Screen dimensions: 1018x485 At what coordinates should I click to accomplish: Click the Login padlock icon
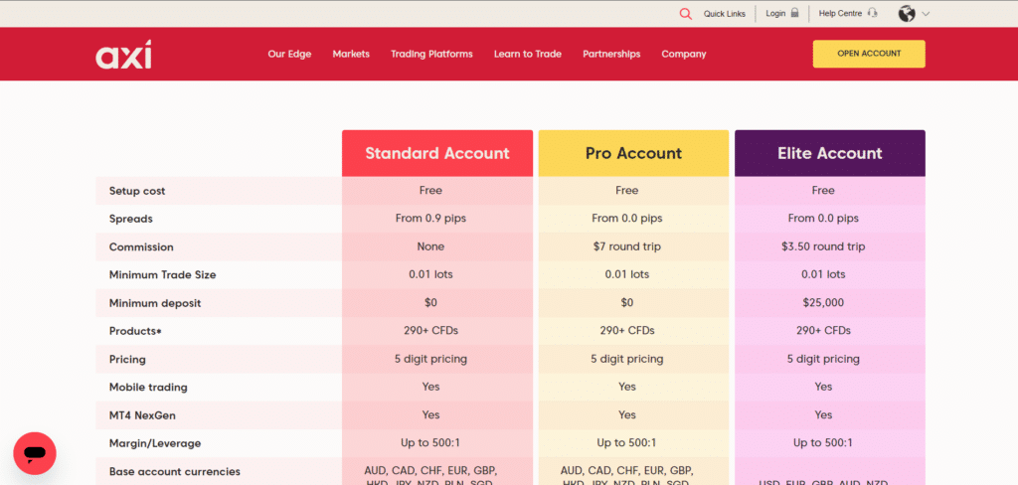tap(794, 13)
